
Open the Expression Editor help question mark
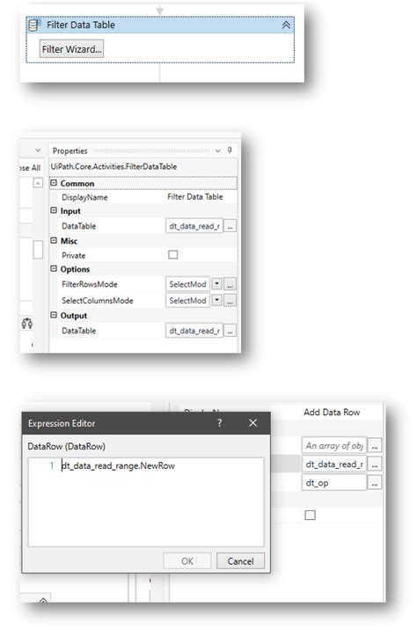219,423
